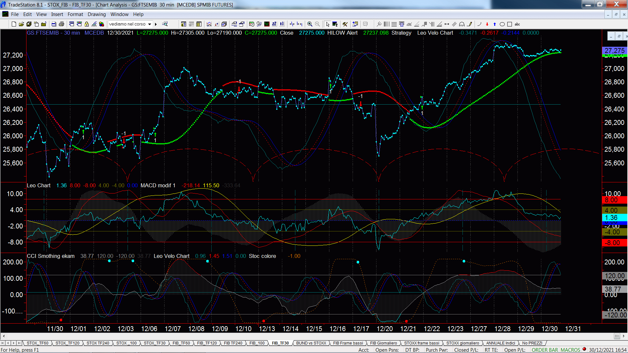Switch to the FIB_TF60 tab
Screen dimensions: 628x353
181,343
